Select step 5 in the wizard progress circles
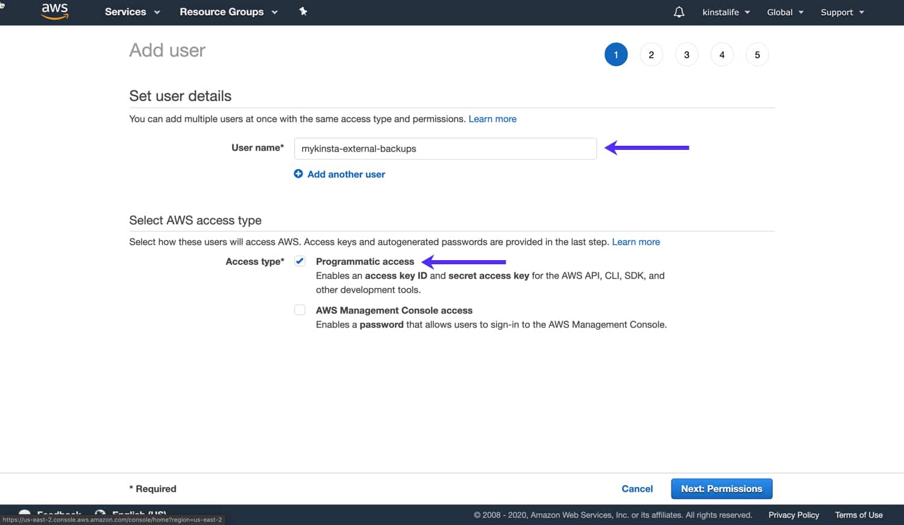This screenshot has height=525, width=904. [757, 54]
